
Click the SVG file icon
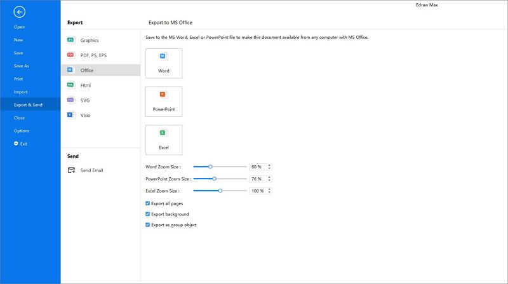tap(70, 100)
